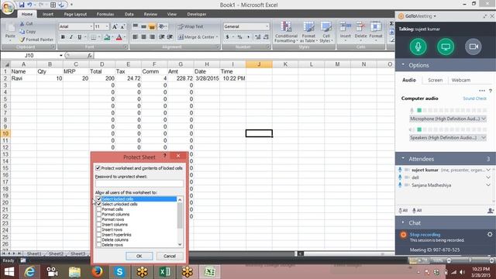Open Format as Table gallery

pyautogui.click(x=308, y=32)
